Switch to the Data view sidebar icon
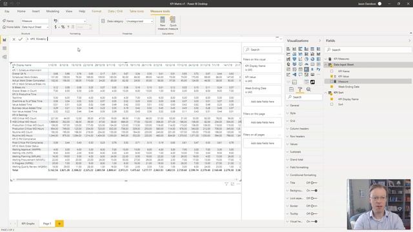 tap(5, 48)
